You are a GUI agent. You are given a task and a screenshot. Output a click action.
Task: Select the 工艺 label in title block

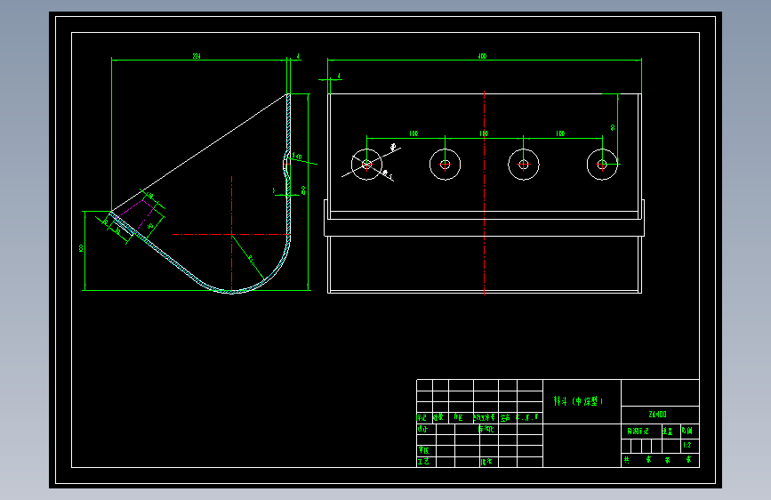[x=423, y=462]
